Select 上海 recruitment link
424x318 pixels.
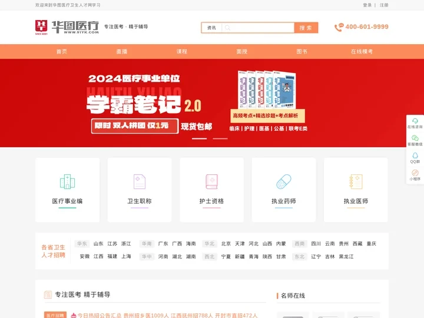tap(126, 256)
